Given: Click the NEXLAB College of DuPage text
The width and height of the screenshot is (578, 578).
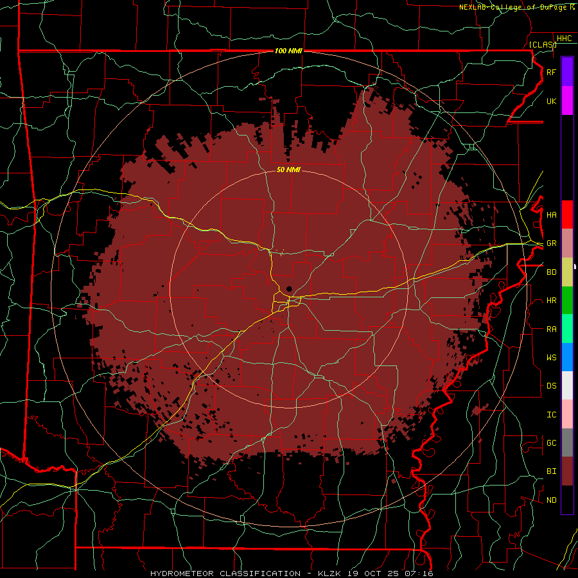Looking at the screenshot, I should (514, 7).
